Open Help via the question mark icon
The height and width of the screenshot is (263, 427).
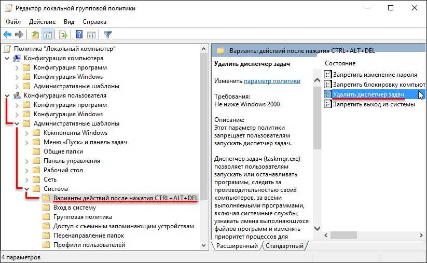[79, 35]
